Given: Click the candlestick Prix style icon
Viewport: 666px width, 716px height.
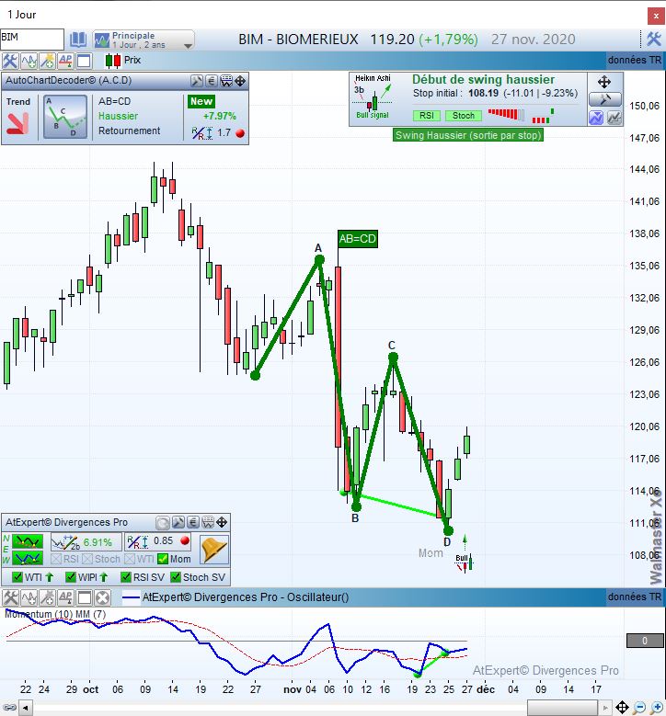Looking at the screenshot, I should (112, 61).
